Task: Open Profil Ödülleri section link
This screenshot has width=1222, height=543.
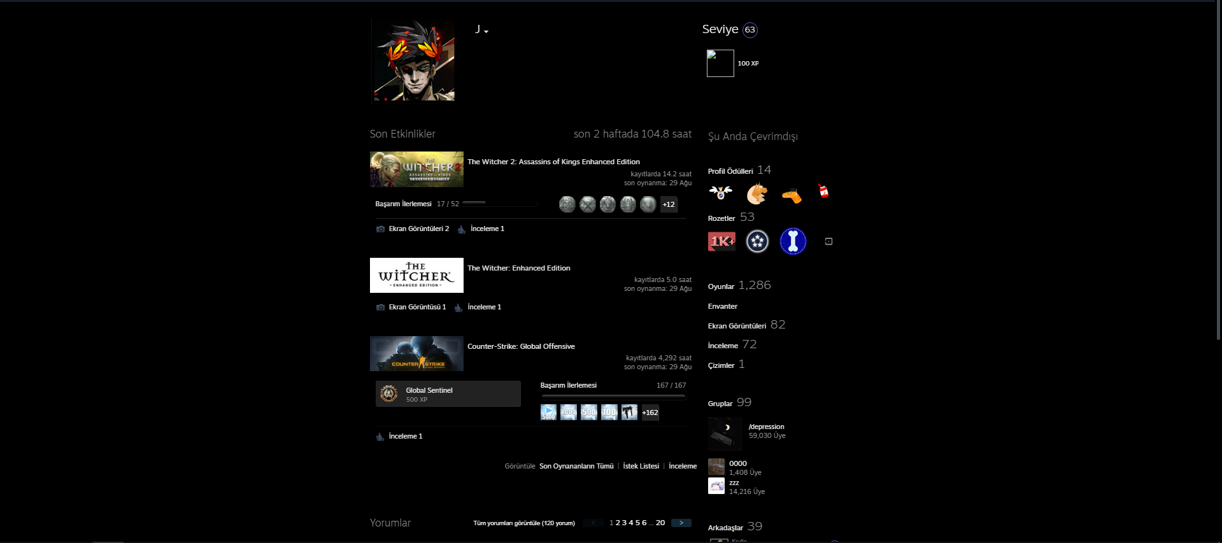Action: (730, 171)
